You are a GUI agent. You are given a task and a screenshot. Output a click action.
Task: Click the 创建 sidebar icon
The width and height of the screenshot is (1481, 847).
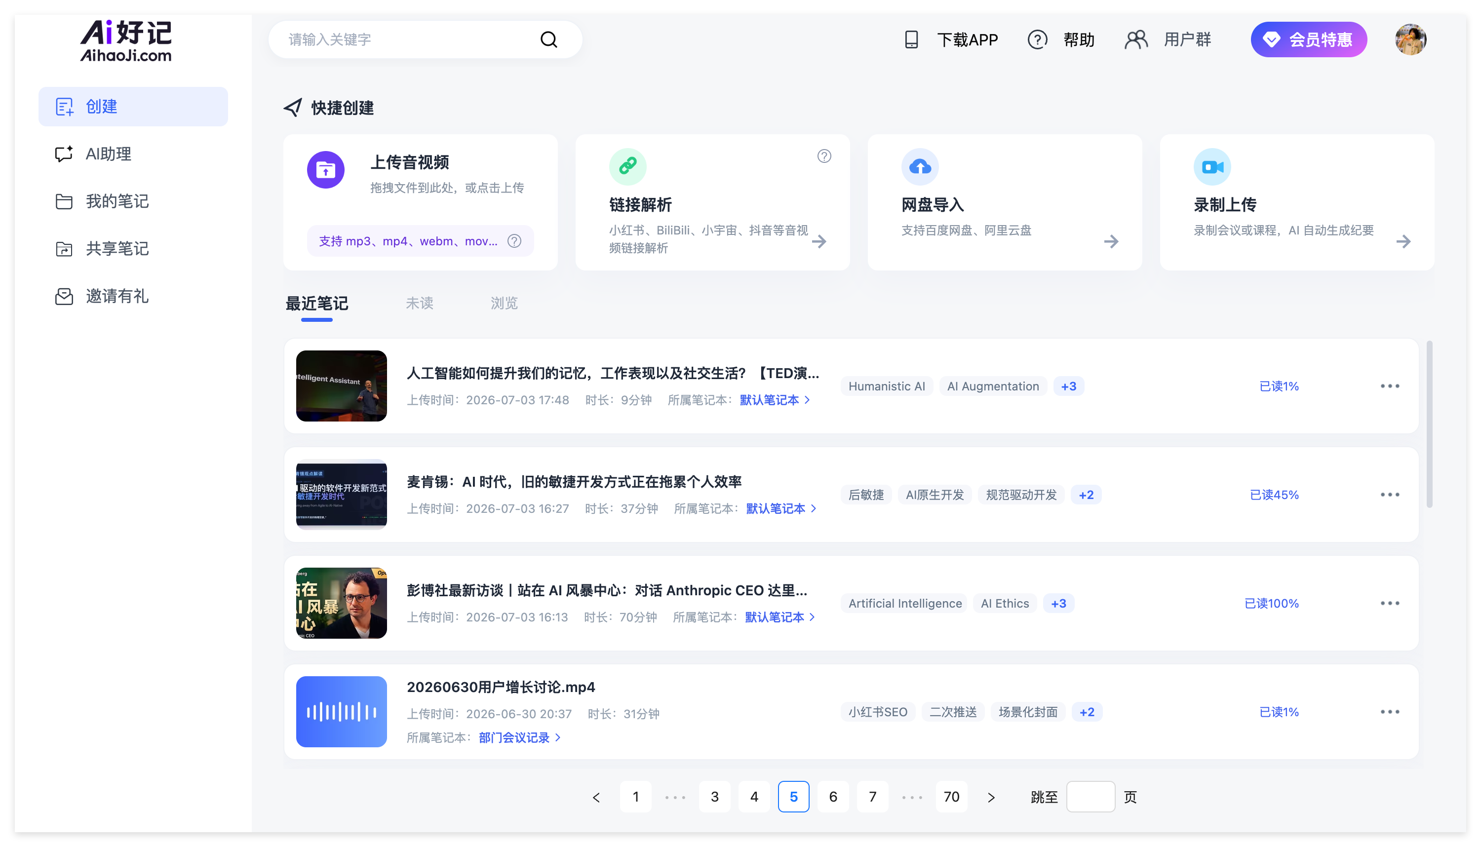(x=64, y=107)
